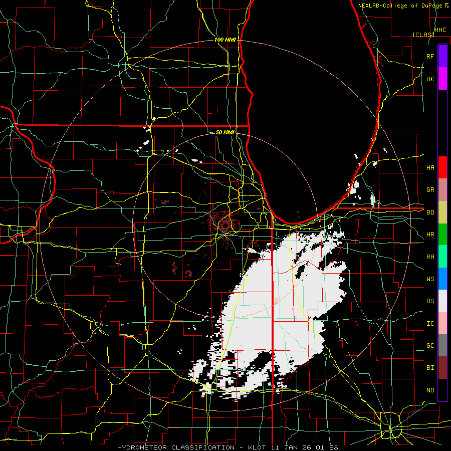Select the GC ground clutter gray swatch

[442, 345]
